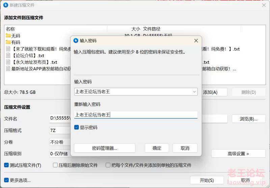270x188 pixels.
Task: Close the 新建压缩文件 window
Action: pyautogui.click(x=264, y=5)
